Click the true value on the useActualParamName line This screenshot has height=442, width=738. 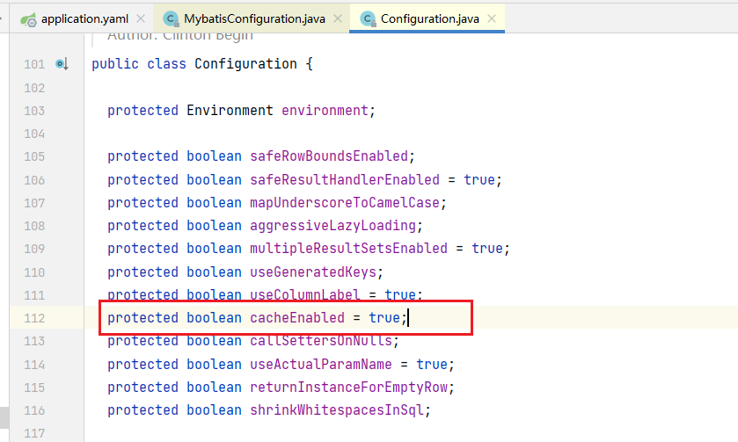coord(435,364)
